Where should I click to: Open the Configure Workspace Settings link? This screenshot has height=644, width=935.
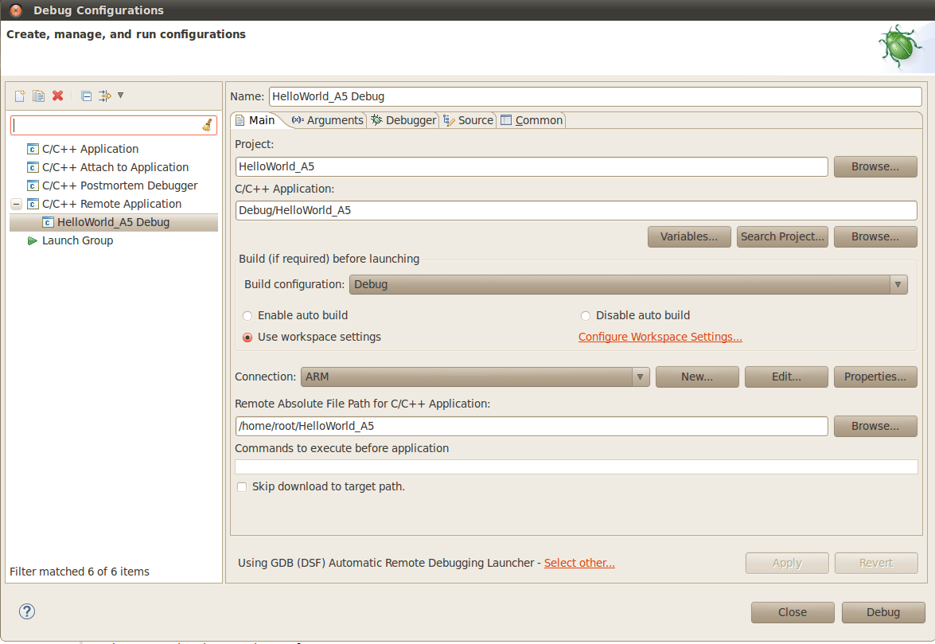click(660, 337)
